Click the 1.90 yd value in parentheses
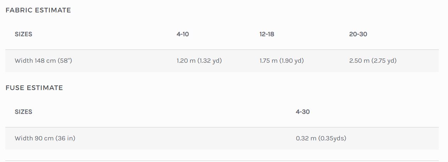Screen dimensions: 448x162 tap(292, 61)
